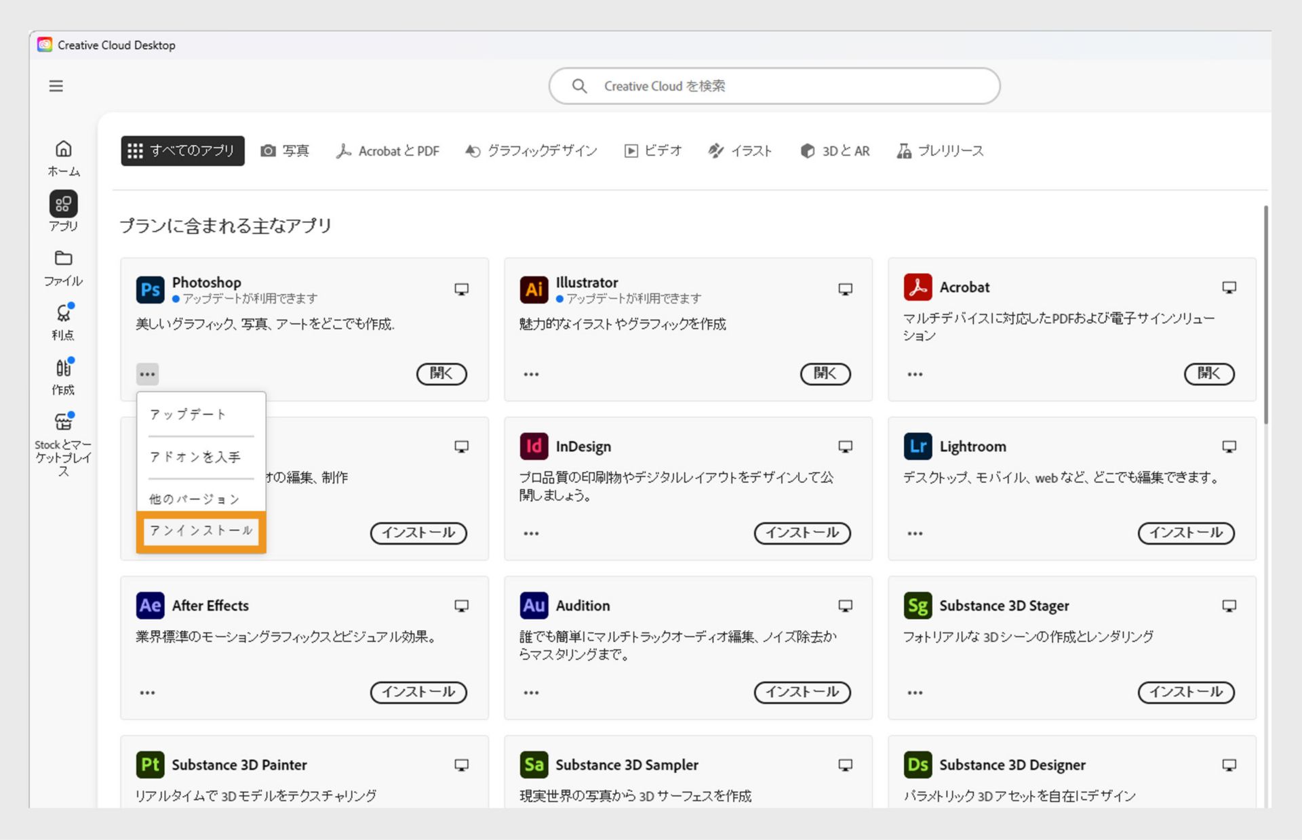Screen dimensions: 1302x840
Task: Choose アップデート from the context menu
Action: (188, 414)
